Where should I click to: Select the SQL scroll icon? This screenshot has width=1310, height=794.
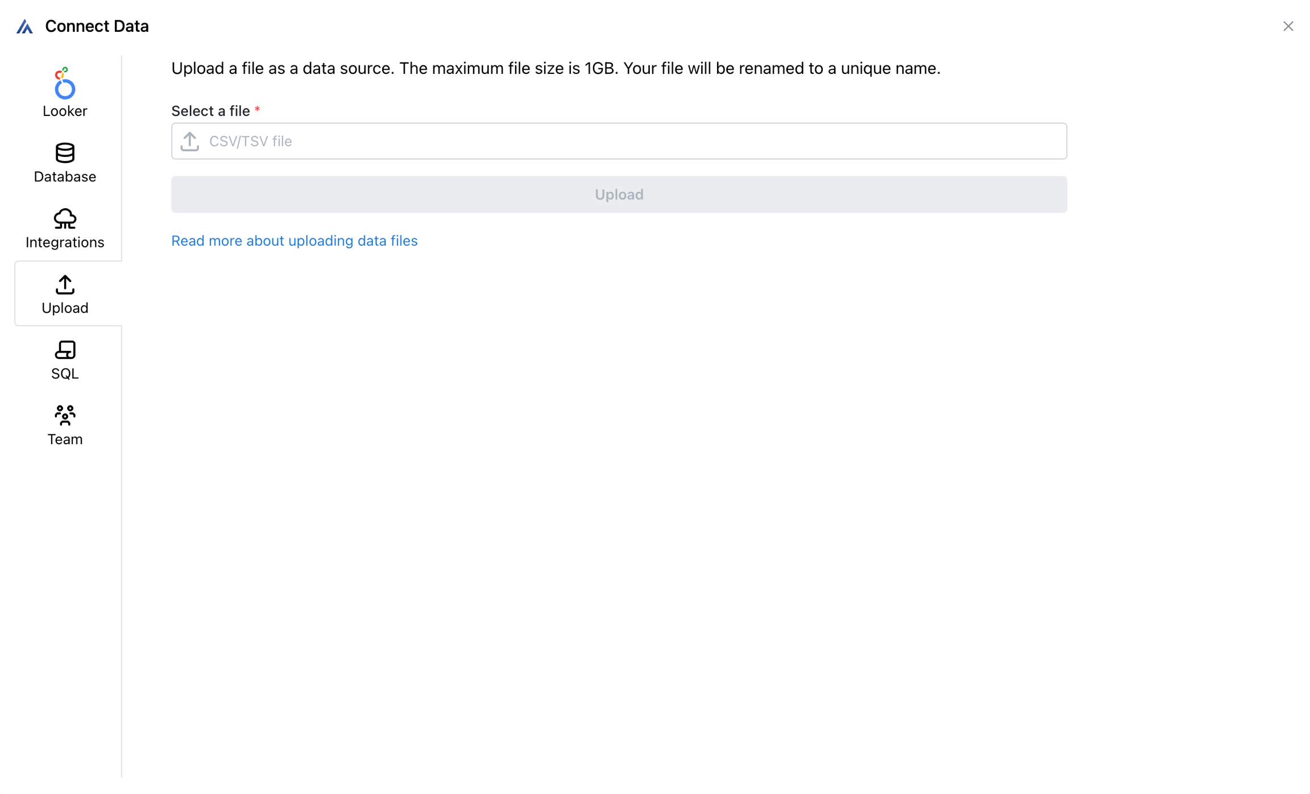[65, 350]
